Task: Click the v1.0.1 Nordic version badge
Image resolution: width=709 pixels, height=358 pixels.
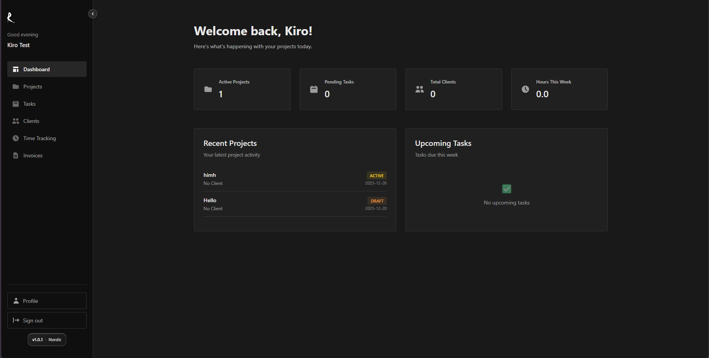Action: 46,340
